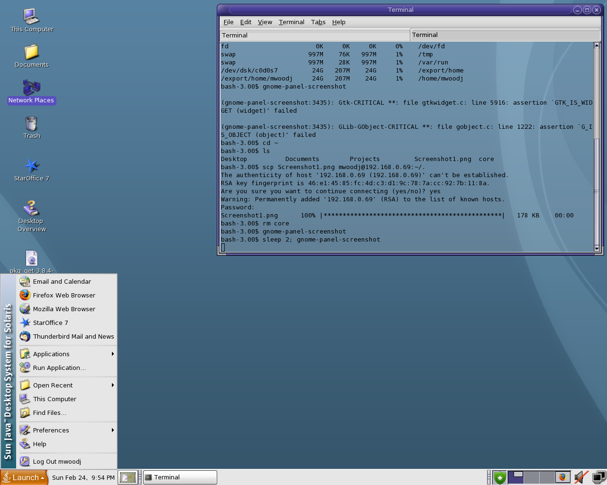Viewport: 607px width, 485px height.
Task: Click the green shield update icon in the tray
Action: (x=499, y=477)
